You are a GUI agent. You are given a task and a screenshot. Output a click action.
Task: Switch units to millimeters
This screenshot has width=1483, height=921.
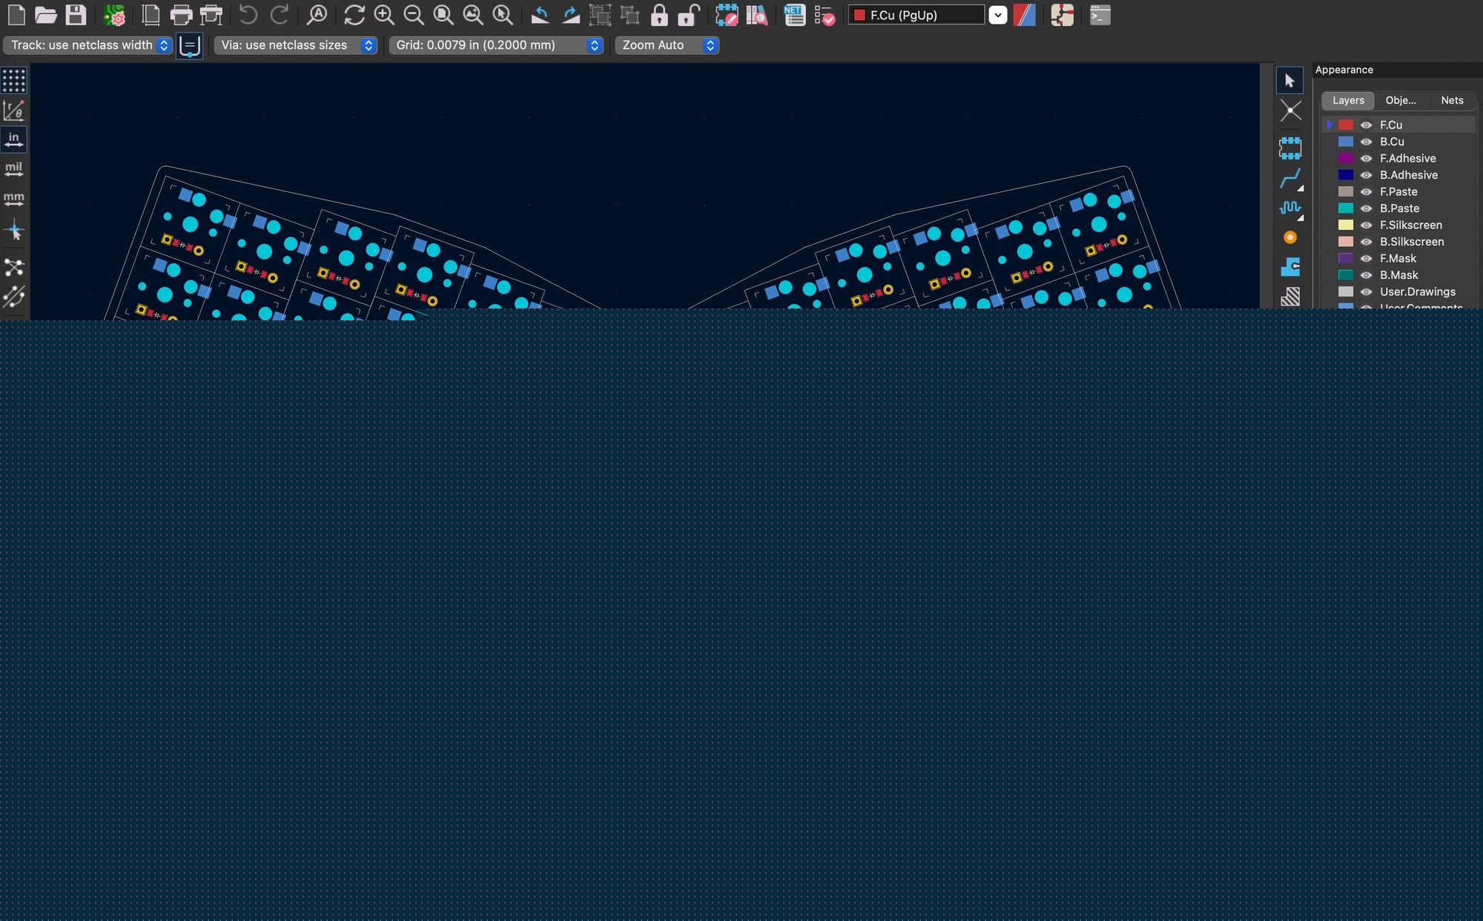coord(14,199)
